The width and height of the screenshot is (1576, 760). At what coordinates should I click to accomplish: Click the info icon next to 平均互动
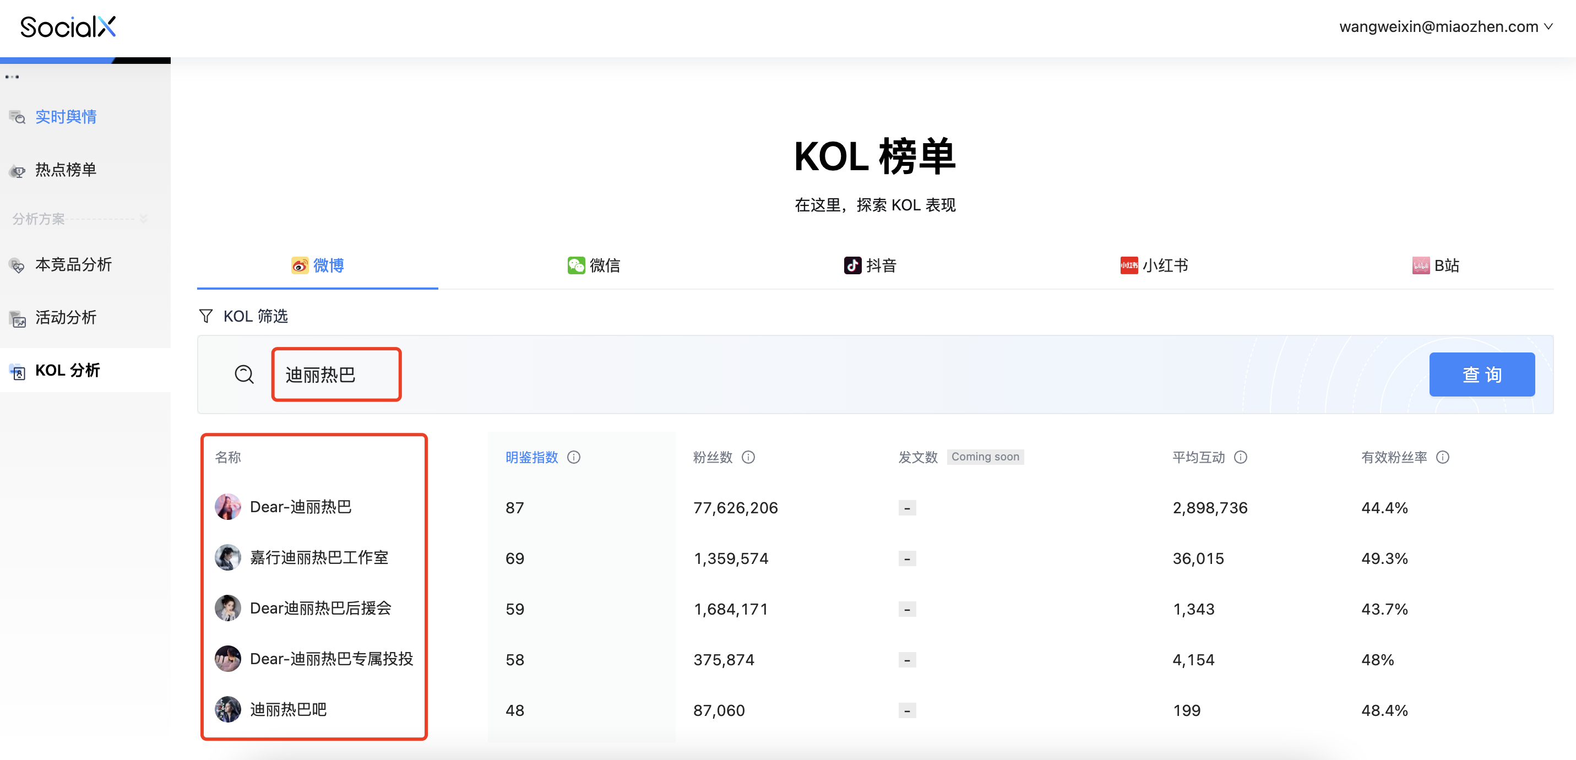tap(1240, 457)
